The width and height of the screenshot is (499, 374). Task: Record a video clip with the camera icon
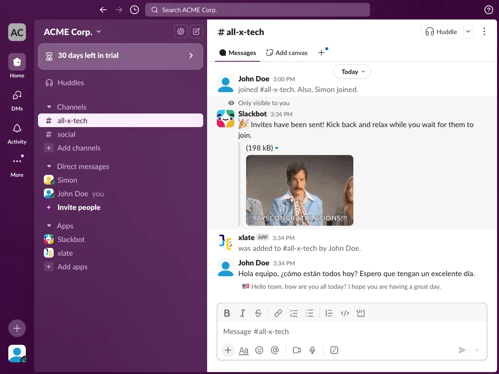coord(297,350)
